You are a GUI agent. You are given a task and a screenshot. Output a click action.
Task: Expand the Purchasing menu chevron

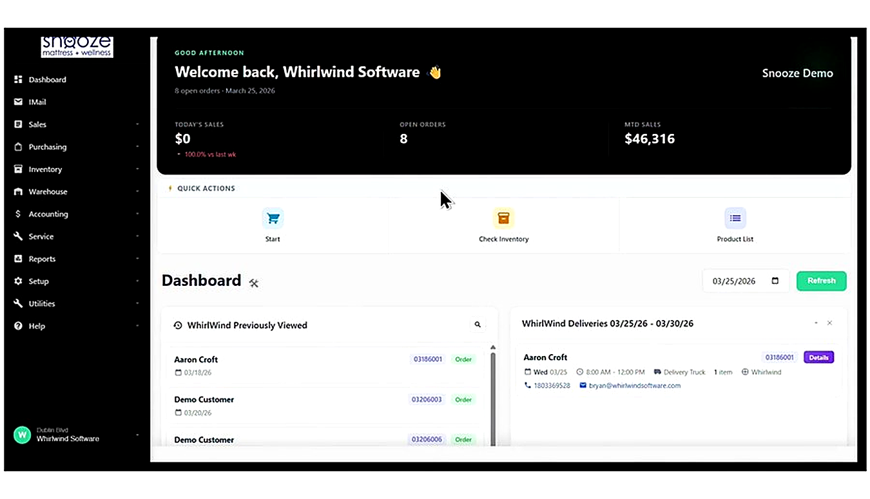pyautogui.click(x=137, y=147)
